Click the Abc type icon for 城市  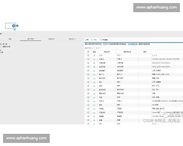(x=94, y=86)
